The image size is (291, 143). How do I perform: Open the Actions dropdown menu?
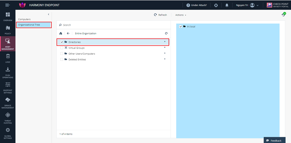coord(181,15)
